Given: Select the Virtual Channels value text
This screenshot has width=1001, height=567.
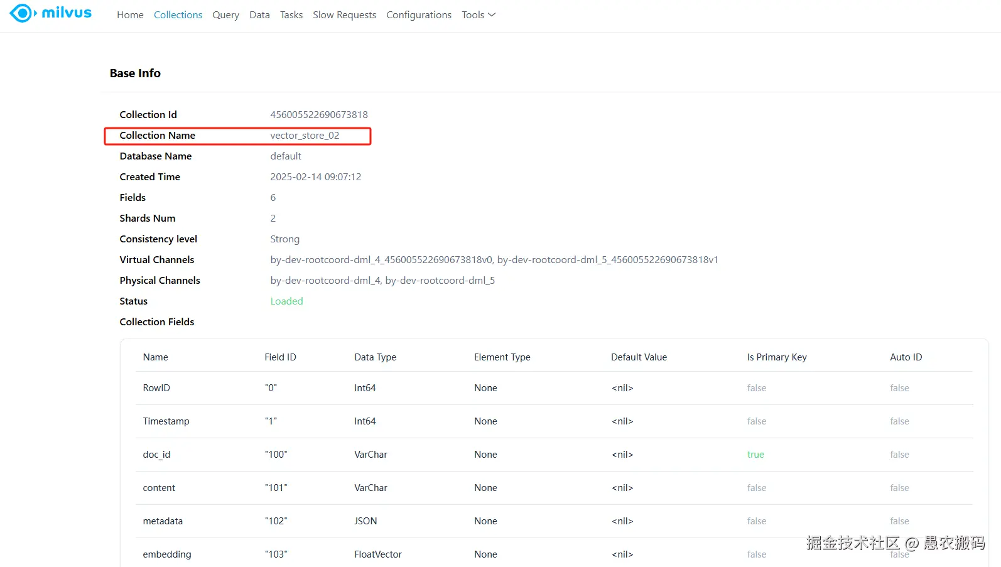Looking at the screenshot, I should 494,259.
